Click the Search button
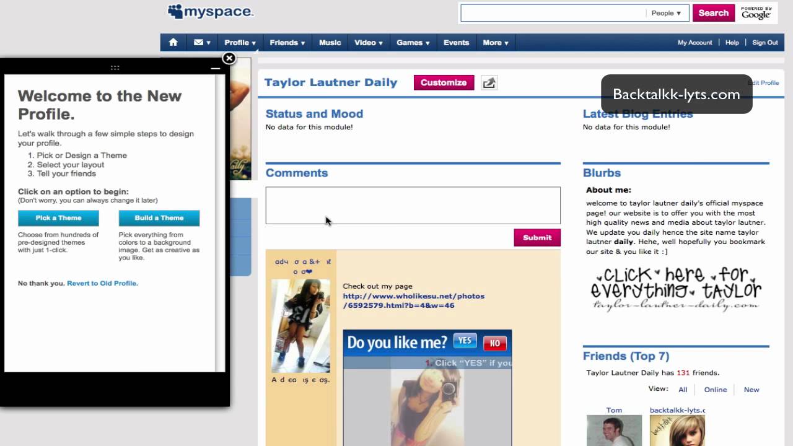 click(714, 13)
